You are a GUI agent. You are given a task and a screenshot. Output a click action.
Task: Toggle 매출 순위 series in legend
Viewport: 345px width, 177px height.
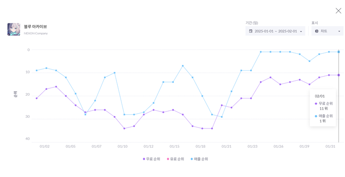coord(199,159)
